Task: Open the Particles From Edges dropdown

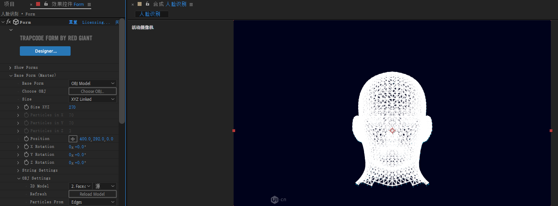Action: coord(92,202)
